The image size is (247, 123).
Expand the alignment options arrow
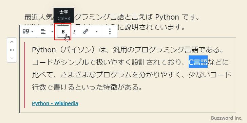52,31
